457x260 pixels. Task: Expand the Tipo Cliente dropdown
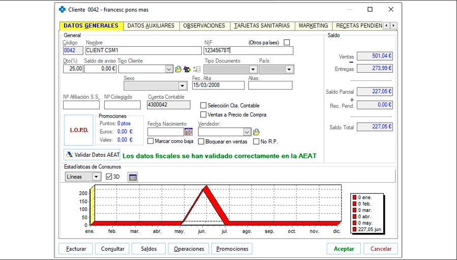(169, 69)
